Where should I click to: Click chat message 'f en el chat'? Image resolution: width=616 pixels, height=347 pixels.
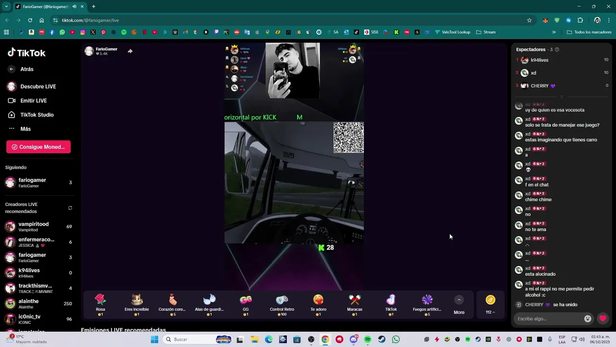(x=537, y=185)
